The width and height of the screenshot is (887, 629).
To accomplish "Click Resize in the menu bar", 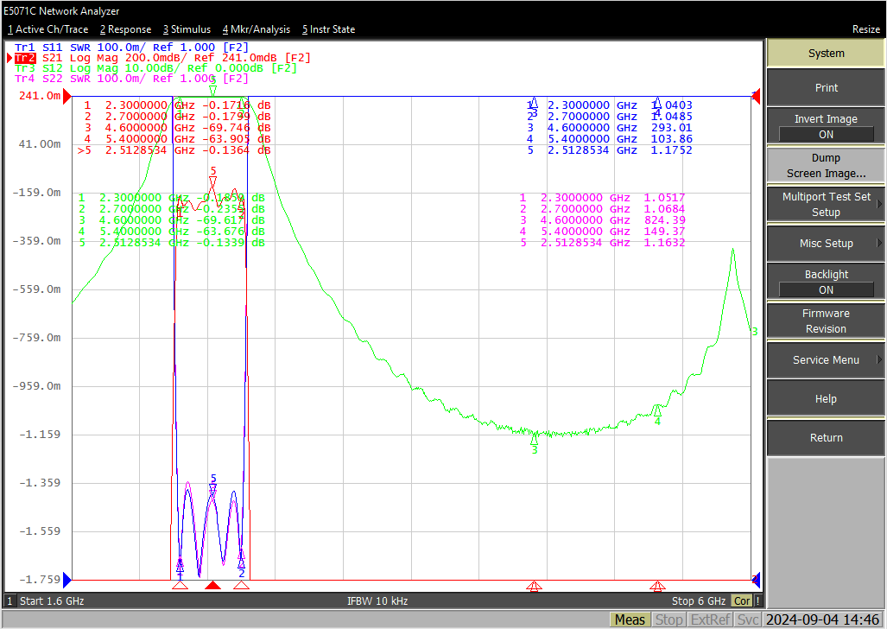I will [x=866, y=29].
